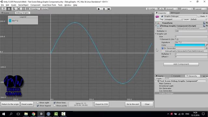Open the cloud services panel

pyautogui.click(x=162, y=9)
